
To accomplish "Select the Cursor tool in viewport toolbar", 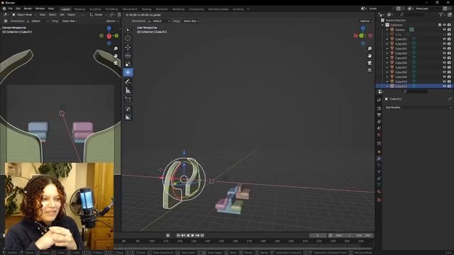I will click(128, 38).
